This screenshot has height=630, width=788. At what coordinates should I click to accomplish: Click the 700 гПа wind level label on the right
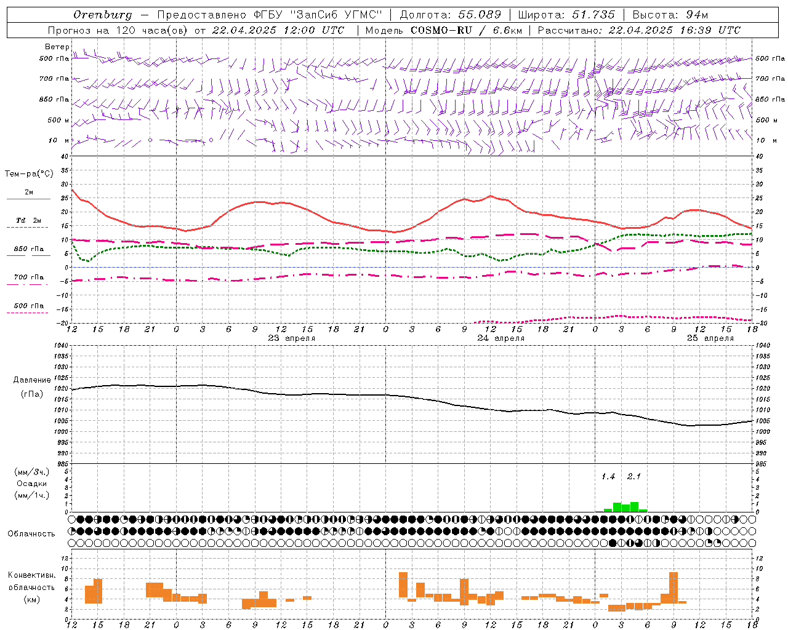770,79
